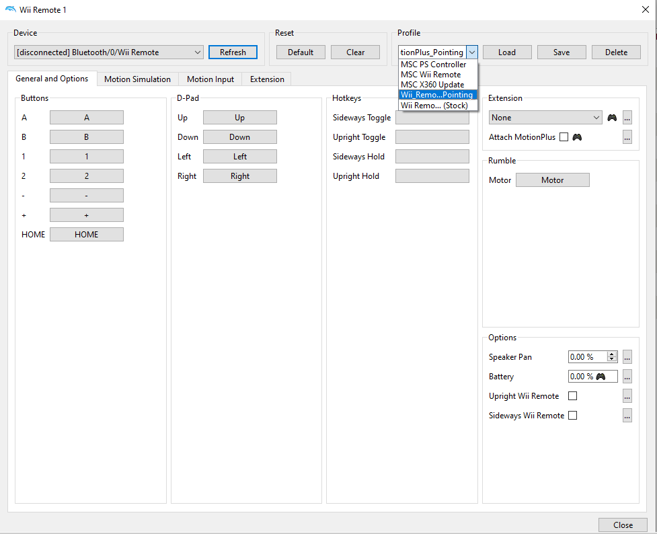Check the Sideways Wii Remote option
The image size is (657, 534).
coord(572,416)
